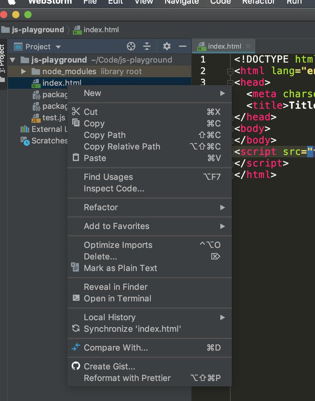Click the test.js JS file icon
315x401 pixels.
click(x=36, y=118)
